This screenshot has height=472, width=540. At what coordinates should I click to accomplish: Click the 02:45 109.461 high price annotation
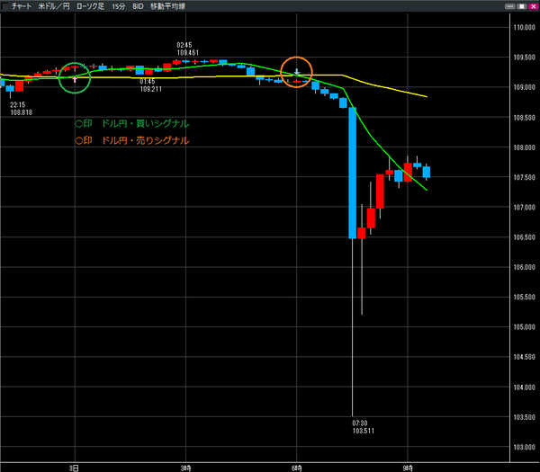tap(188, 49)
